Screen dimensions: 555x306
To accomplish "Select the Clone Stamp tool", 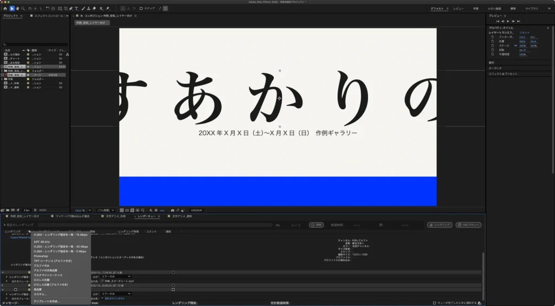I will coord(88,9).
